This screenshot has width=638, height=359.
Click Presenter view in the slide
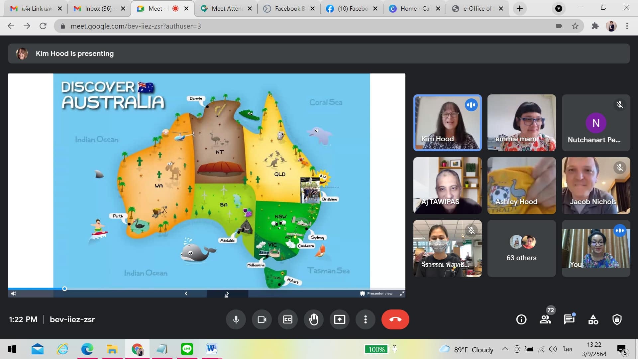point(376,294)
